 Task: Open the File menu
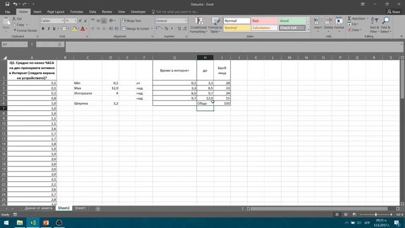click(8, 12)
